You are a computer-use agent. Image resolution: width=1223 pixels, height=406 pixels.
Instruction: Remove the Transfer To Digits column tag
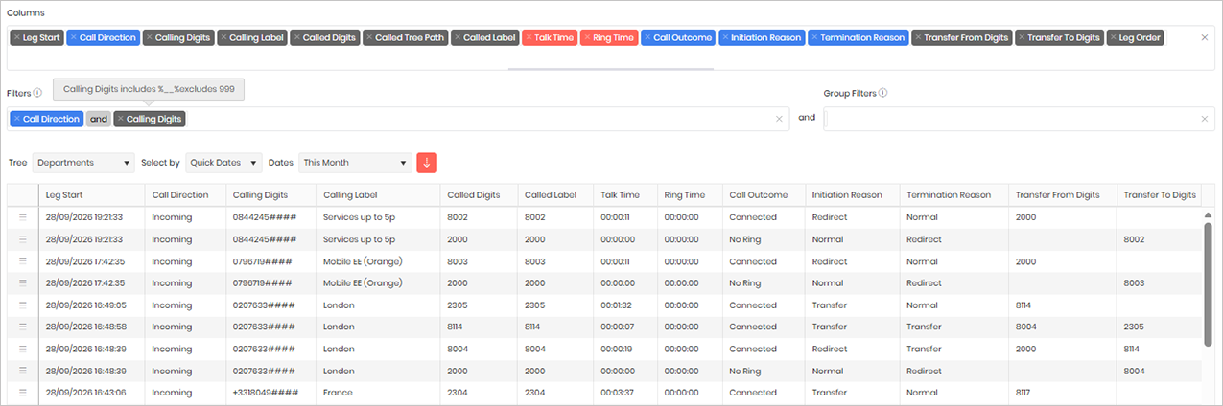(x=1023, y=38)
